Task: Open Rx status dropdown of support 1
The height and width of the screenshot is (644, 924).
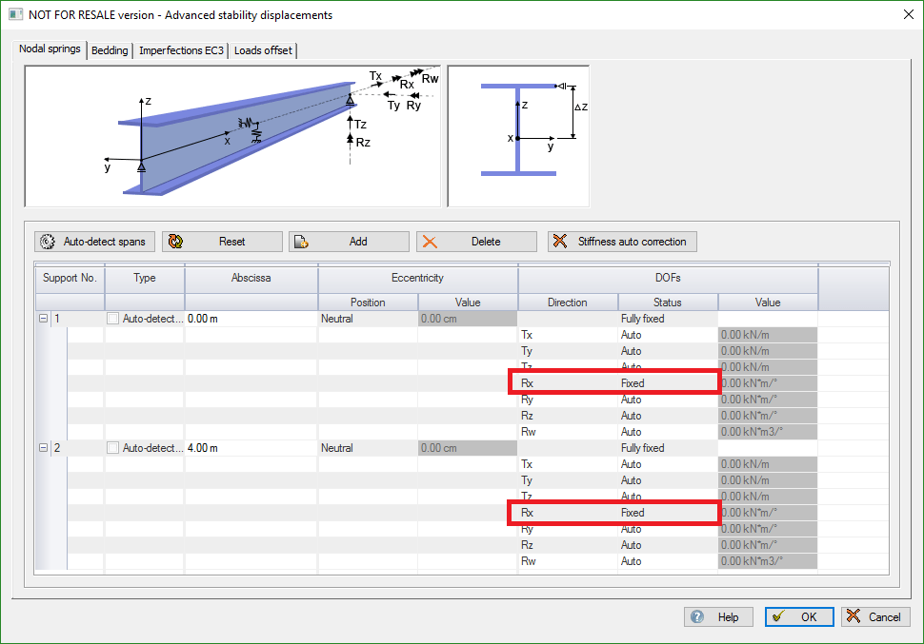Action: point(667,383)
